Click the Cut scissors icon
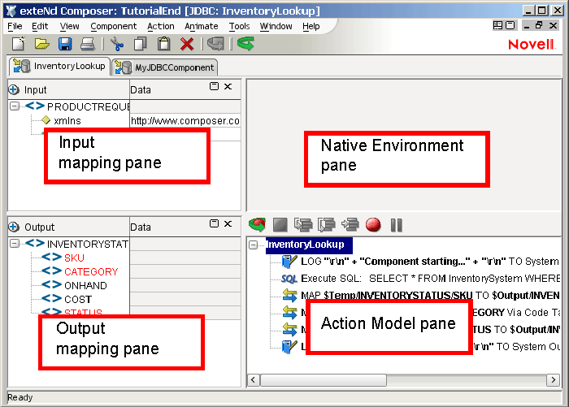The width and height of the screenshot is (569, 407). point(117,44)
